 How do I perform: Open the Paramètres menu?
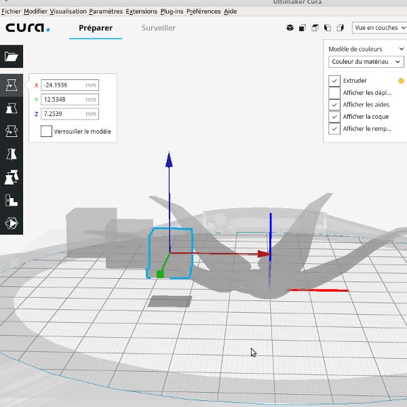point(106,12)
